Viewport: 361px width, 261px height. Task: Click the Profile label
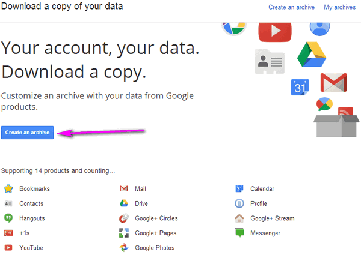pyautogui.click(x=259, y=203)
